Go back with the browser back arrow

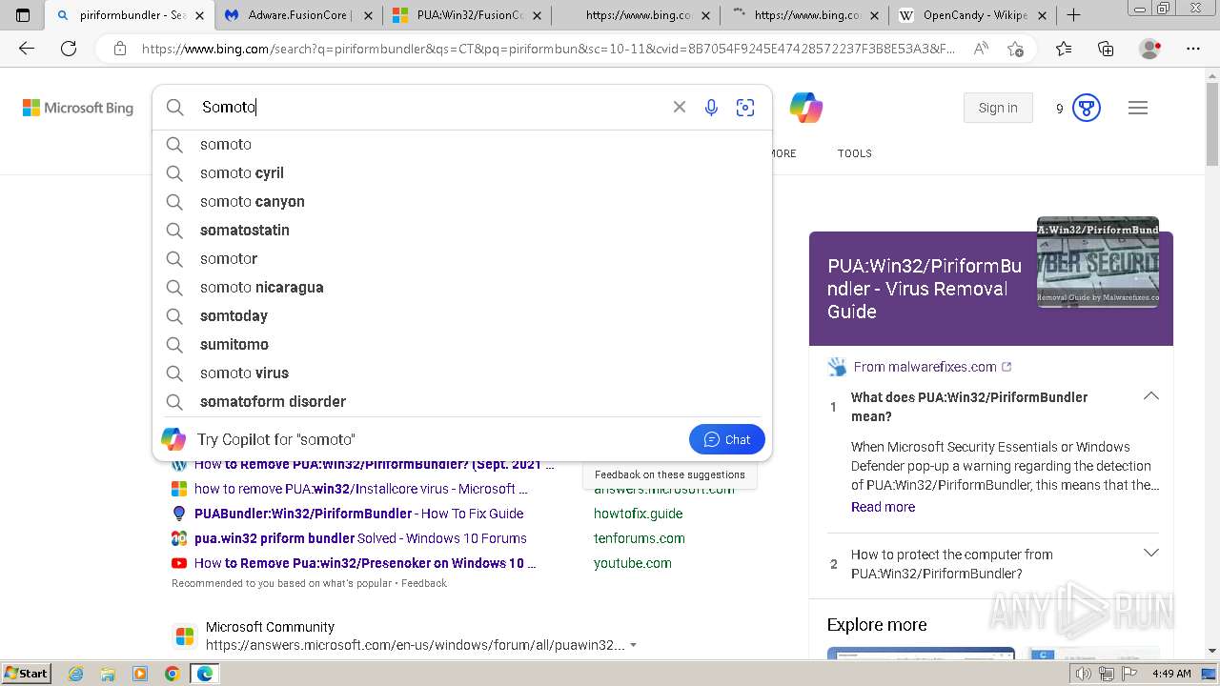[27, 49]
